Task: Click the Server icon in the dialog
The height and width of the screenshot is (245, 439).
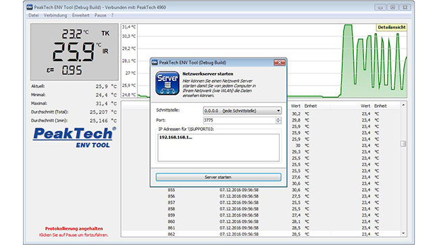Action: (167, 83)
